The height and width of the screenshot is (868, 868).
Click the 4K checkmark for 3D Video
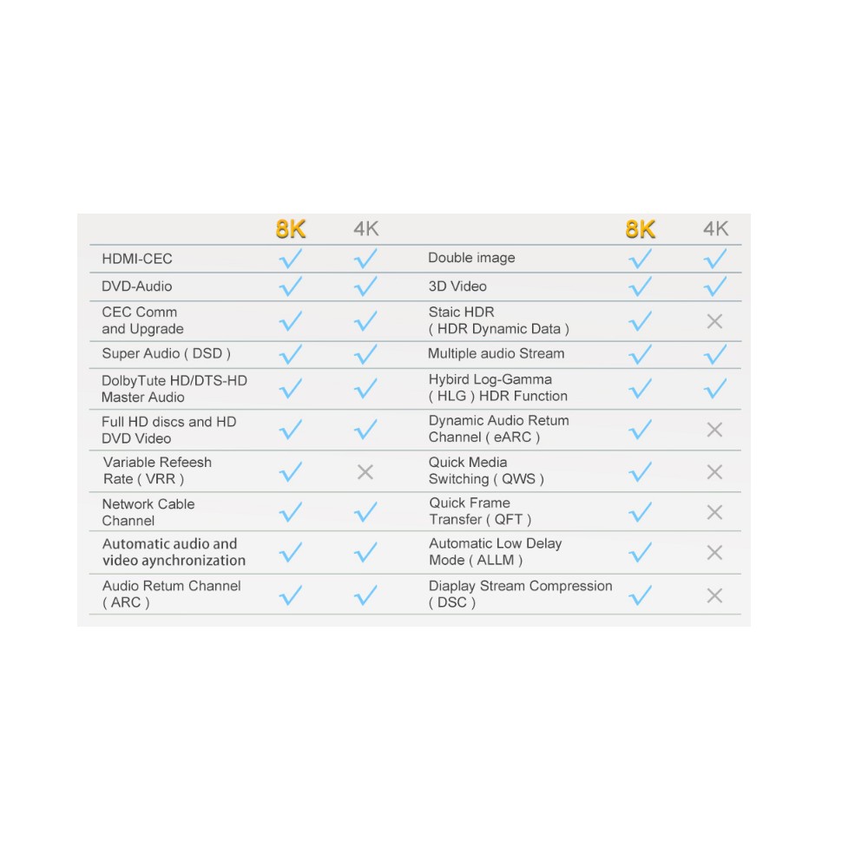[714, 286]
